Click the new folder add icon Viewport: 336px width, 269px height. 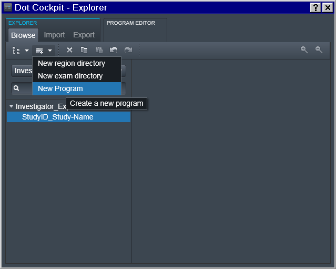tap(39, 51)
